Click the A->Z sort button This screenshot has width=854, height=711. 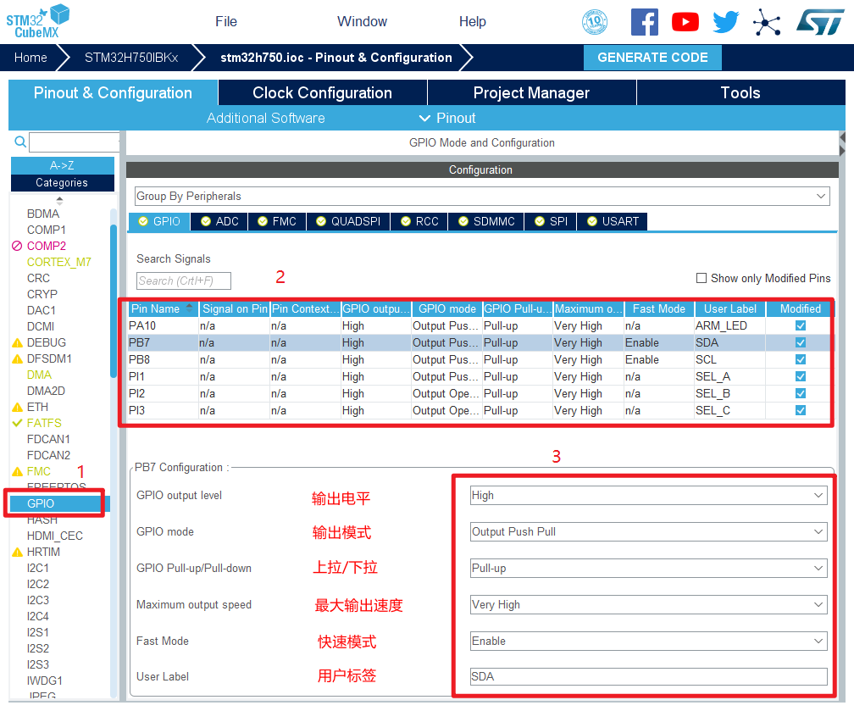coord(62,165)
